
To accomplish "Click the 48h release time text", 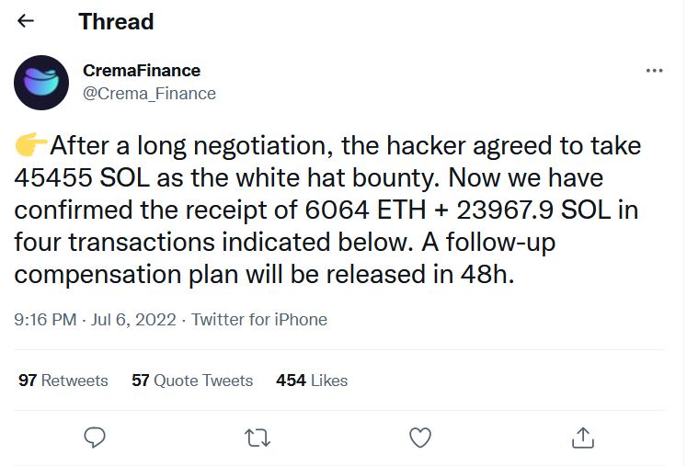I will (487, 274).
